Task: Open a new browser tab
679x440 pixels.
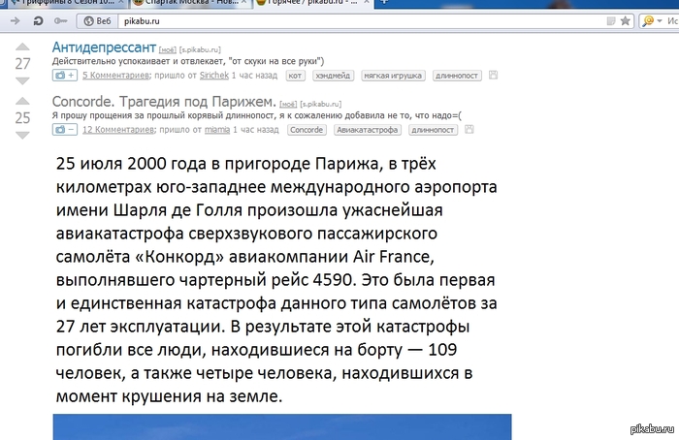Action: click(384, 2)
